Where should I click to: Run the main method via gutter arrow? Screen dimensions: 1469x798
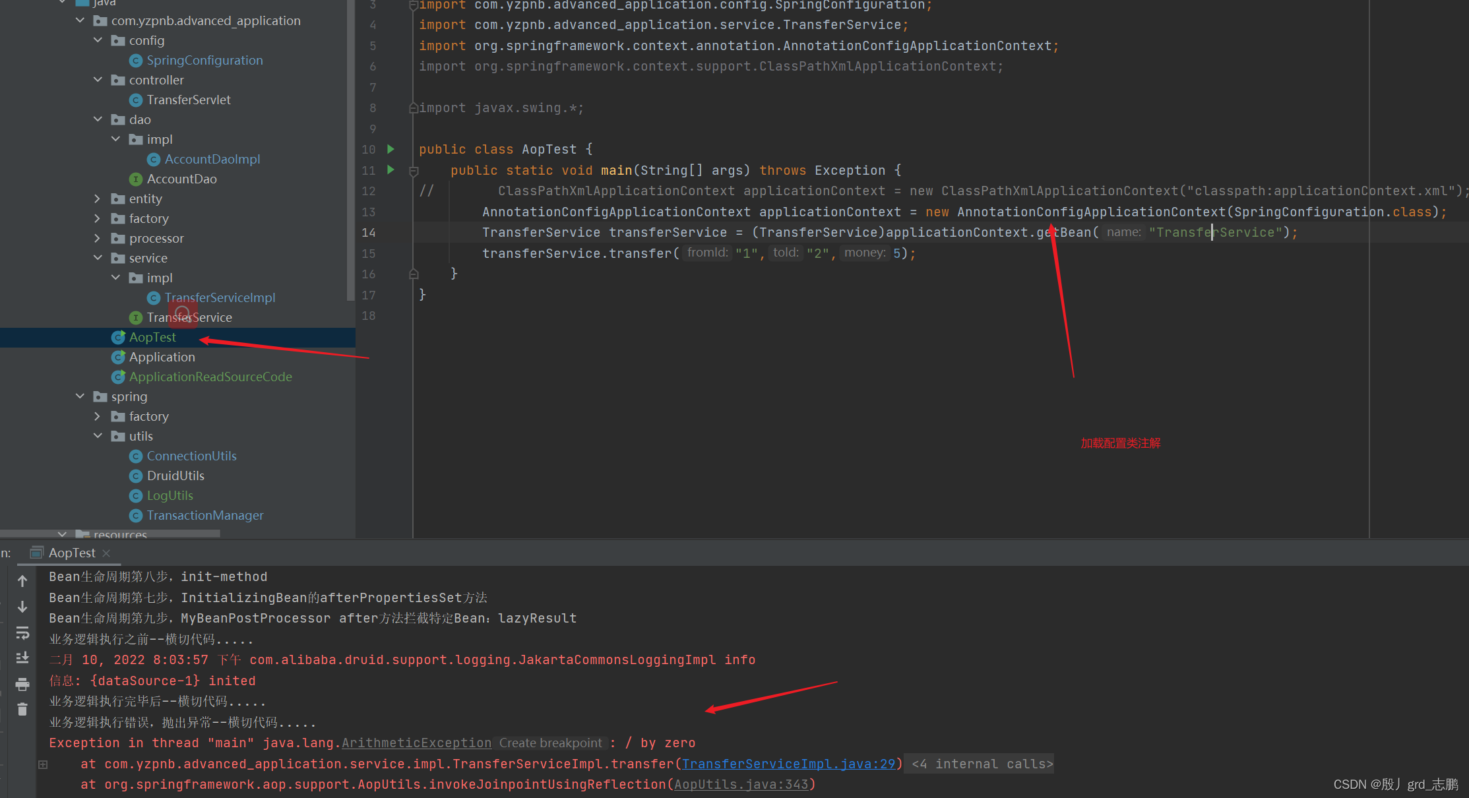pyautogui.click(x=391, y=170)
